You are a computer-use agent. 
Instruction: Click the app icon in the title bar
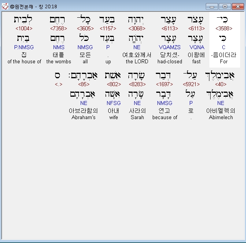point(5,6)
